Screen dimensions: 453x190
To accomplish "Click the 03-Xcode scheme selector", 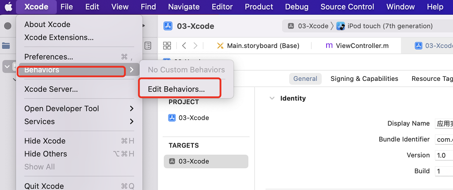I will pyautogui.click(x=308, y=26).
